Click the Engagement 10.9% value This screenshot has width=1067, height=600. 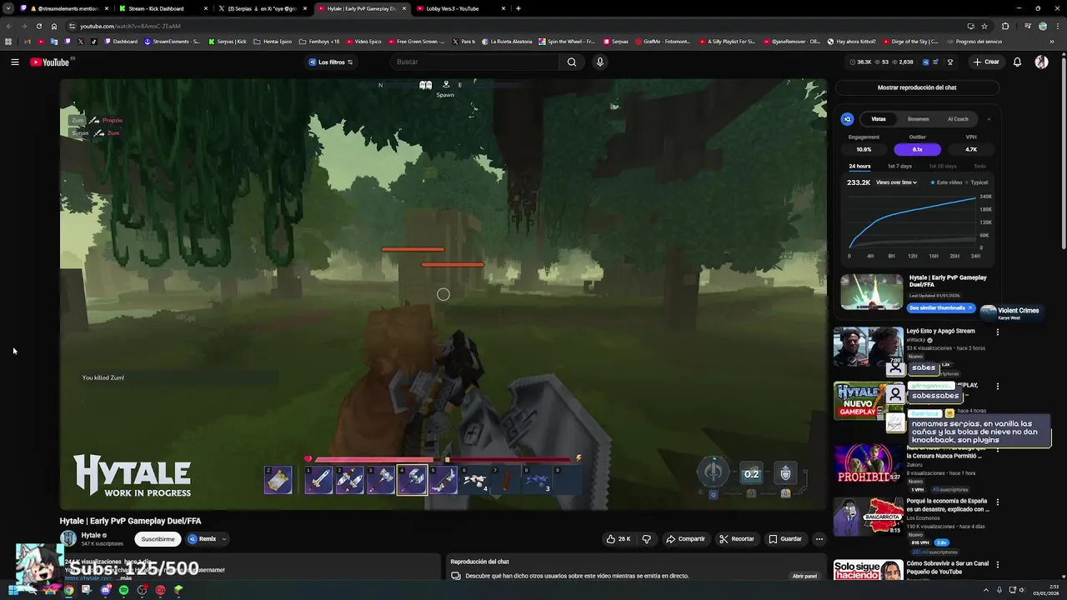[864, 149]
